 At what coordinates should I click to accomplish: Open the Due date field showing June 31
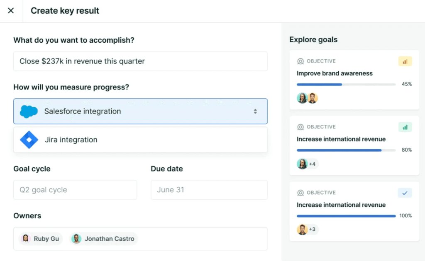tap(209, 190)
